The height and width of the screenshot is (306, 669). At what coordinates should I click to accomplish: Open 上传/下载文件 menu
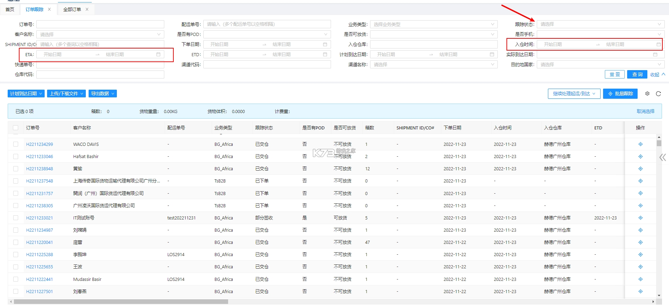(x=66, y=94)
